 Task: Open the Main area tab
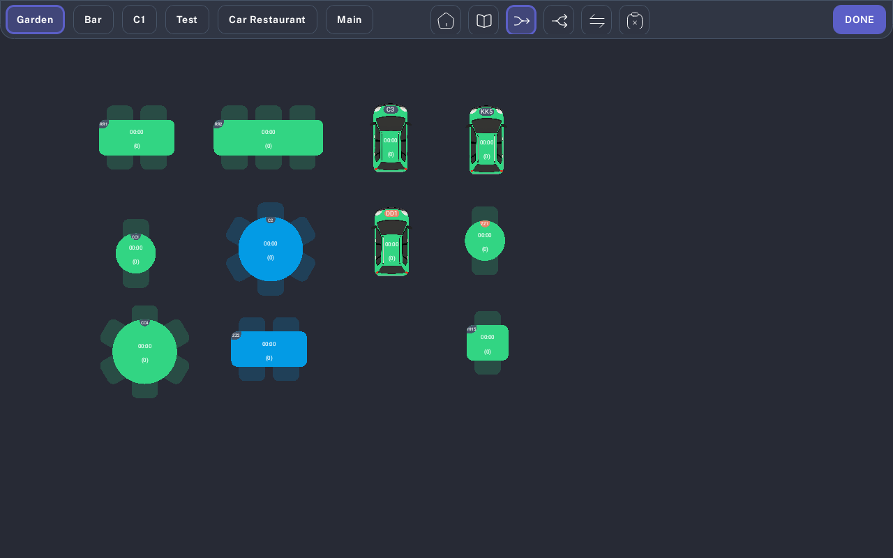click(x=350, y=20)
